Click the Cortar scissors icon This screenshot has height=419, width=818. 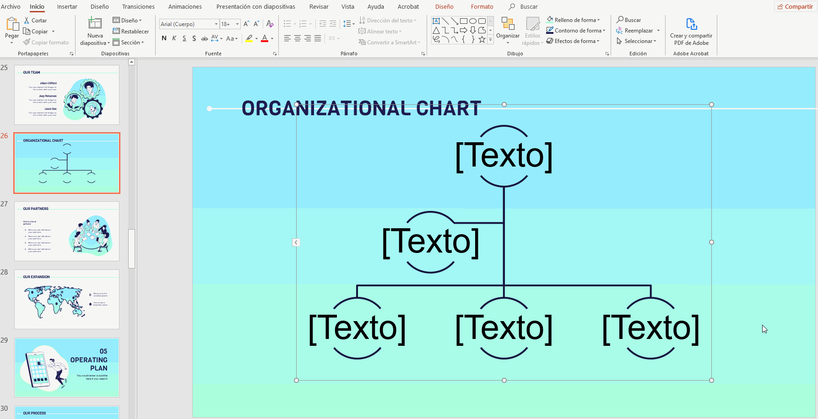coord(27,21)
